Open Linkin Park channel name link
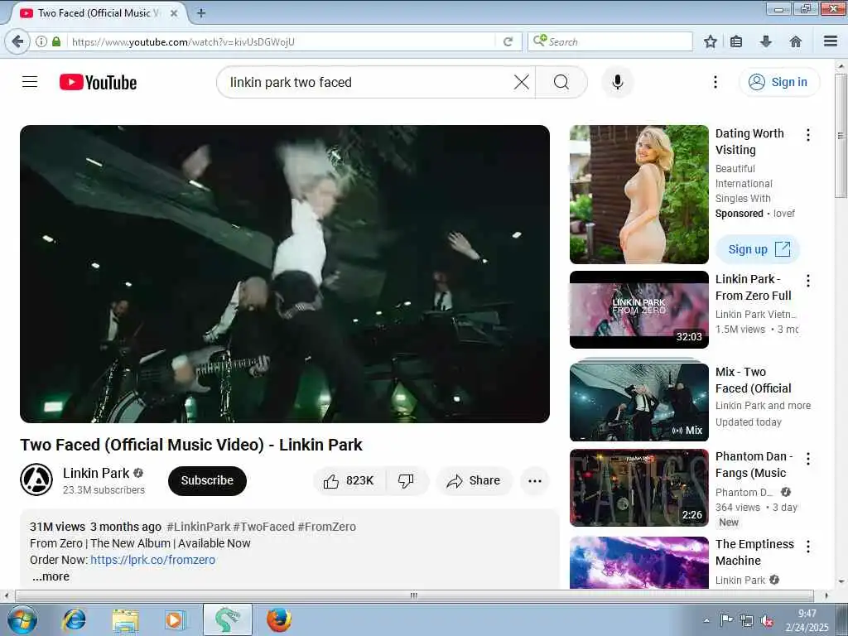Screen dimensions: 848x636 [96, 473]
